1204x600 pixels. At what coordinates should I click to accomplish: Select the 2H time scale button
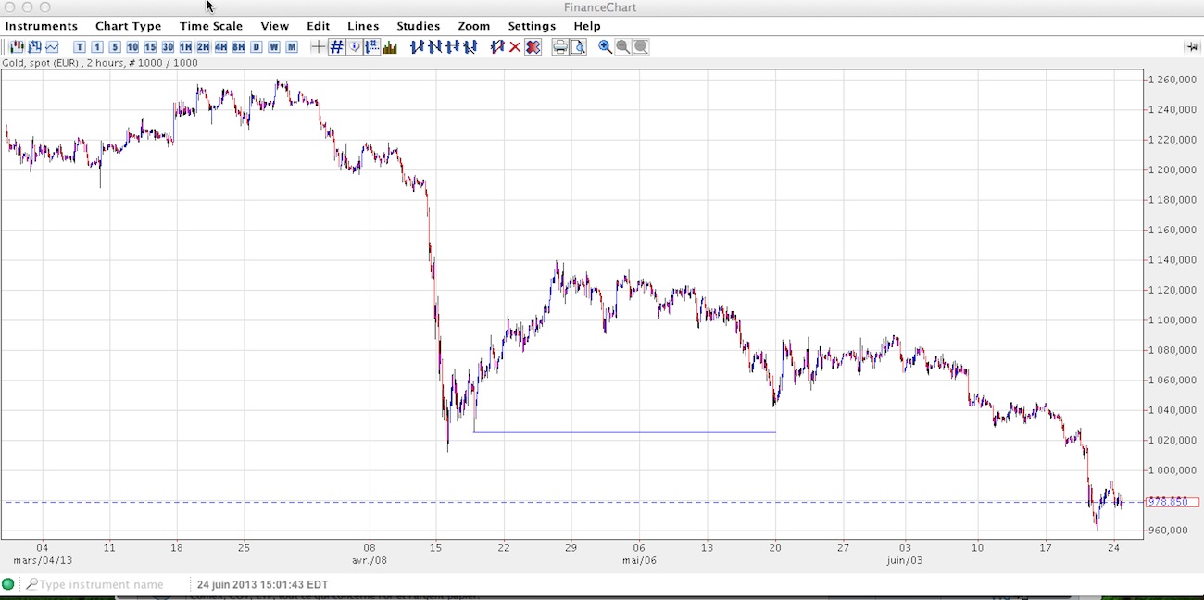point(203,47)
